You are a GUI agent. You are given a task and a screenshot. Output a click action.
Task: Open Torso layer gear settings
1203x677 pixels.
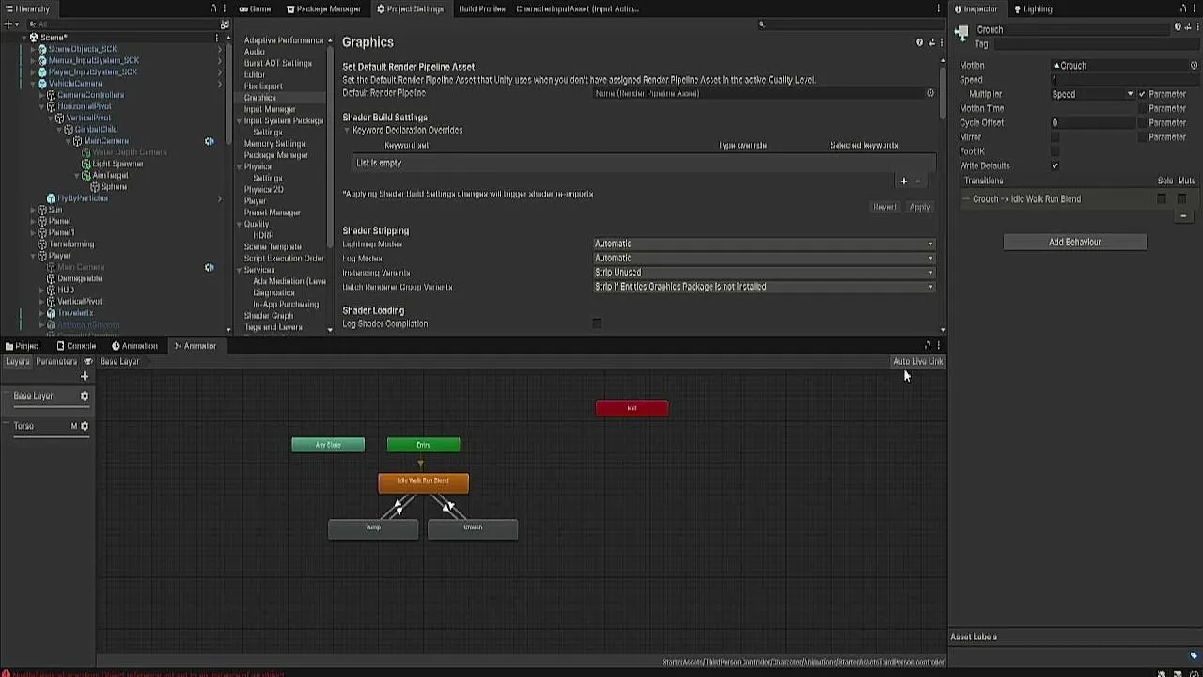(x=84, y=426)
